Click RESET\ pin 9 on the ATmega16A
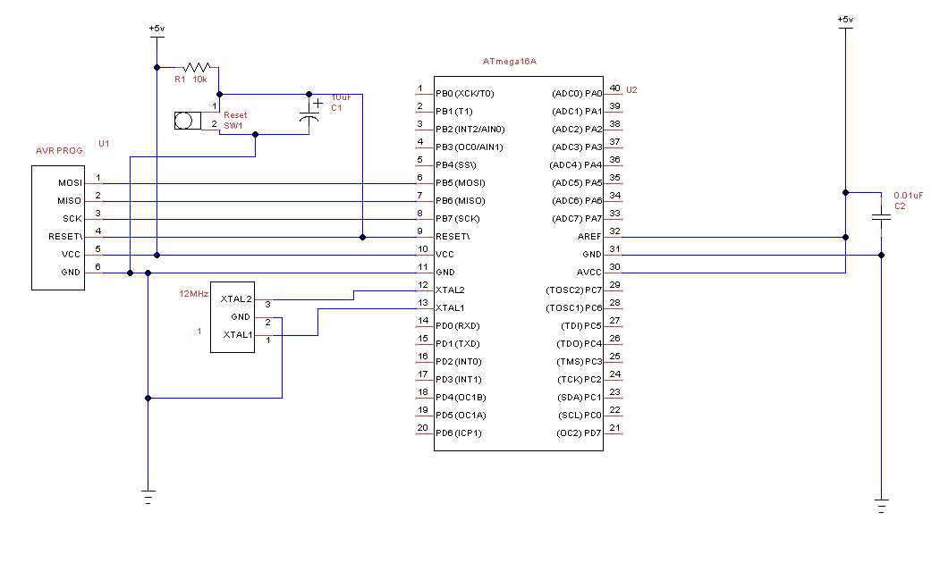Image resolution: width=948 pixels, height=563 pixels. click(x=453, y=236)
